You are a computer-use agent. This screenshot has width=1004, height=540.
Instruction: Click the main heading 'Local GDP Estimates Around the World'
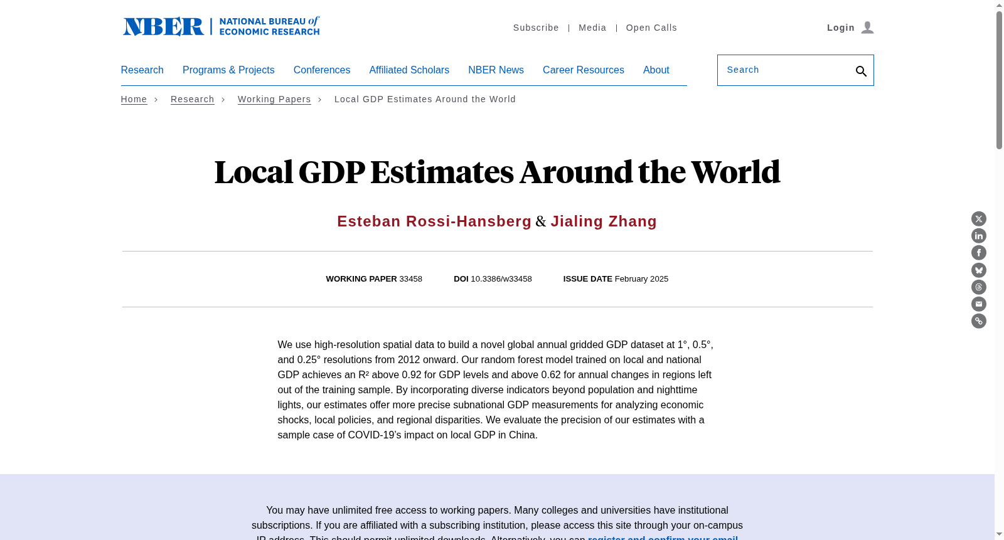click(497, 172)
